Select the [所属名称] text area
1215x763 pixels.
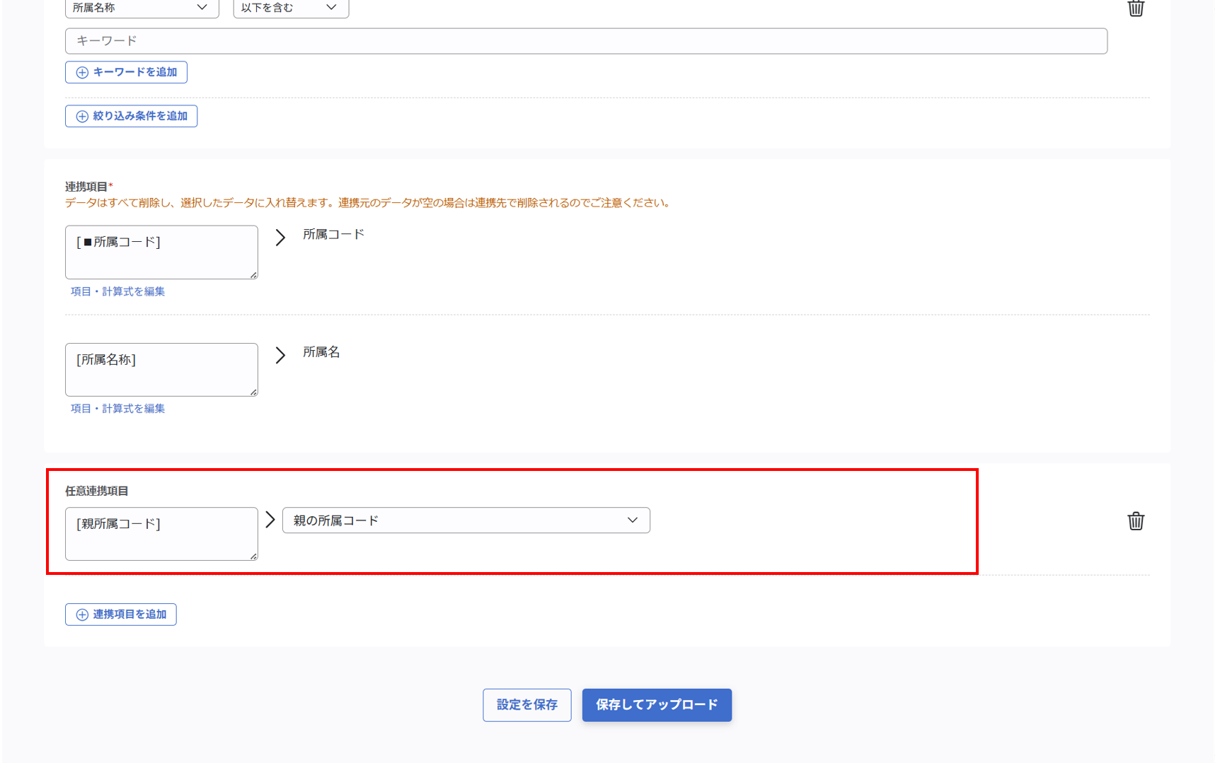point(161,369)
